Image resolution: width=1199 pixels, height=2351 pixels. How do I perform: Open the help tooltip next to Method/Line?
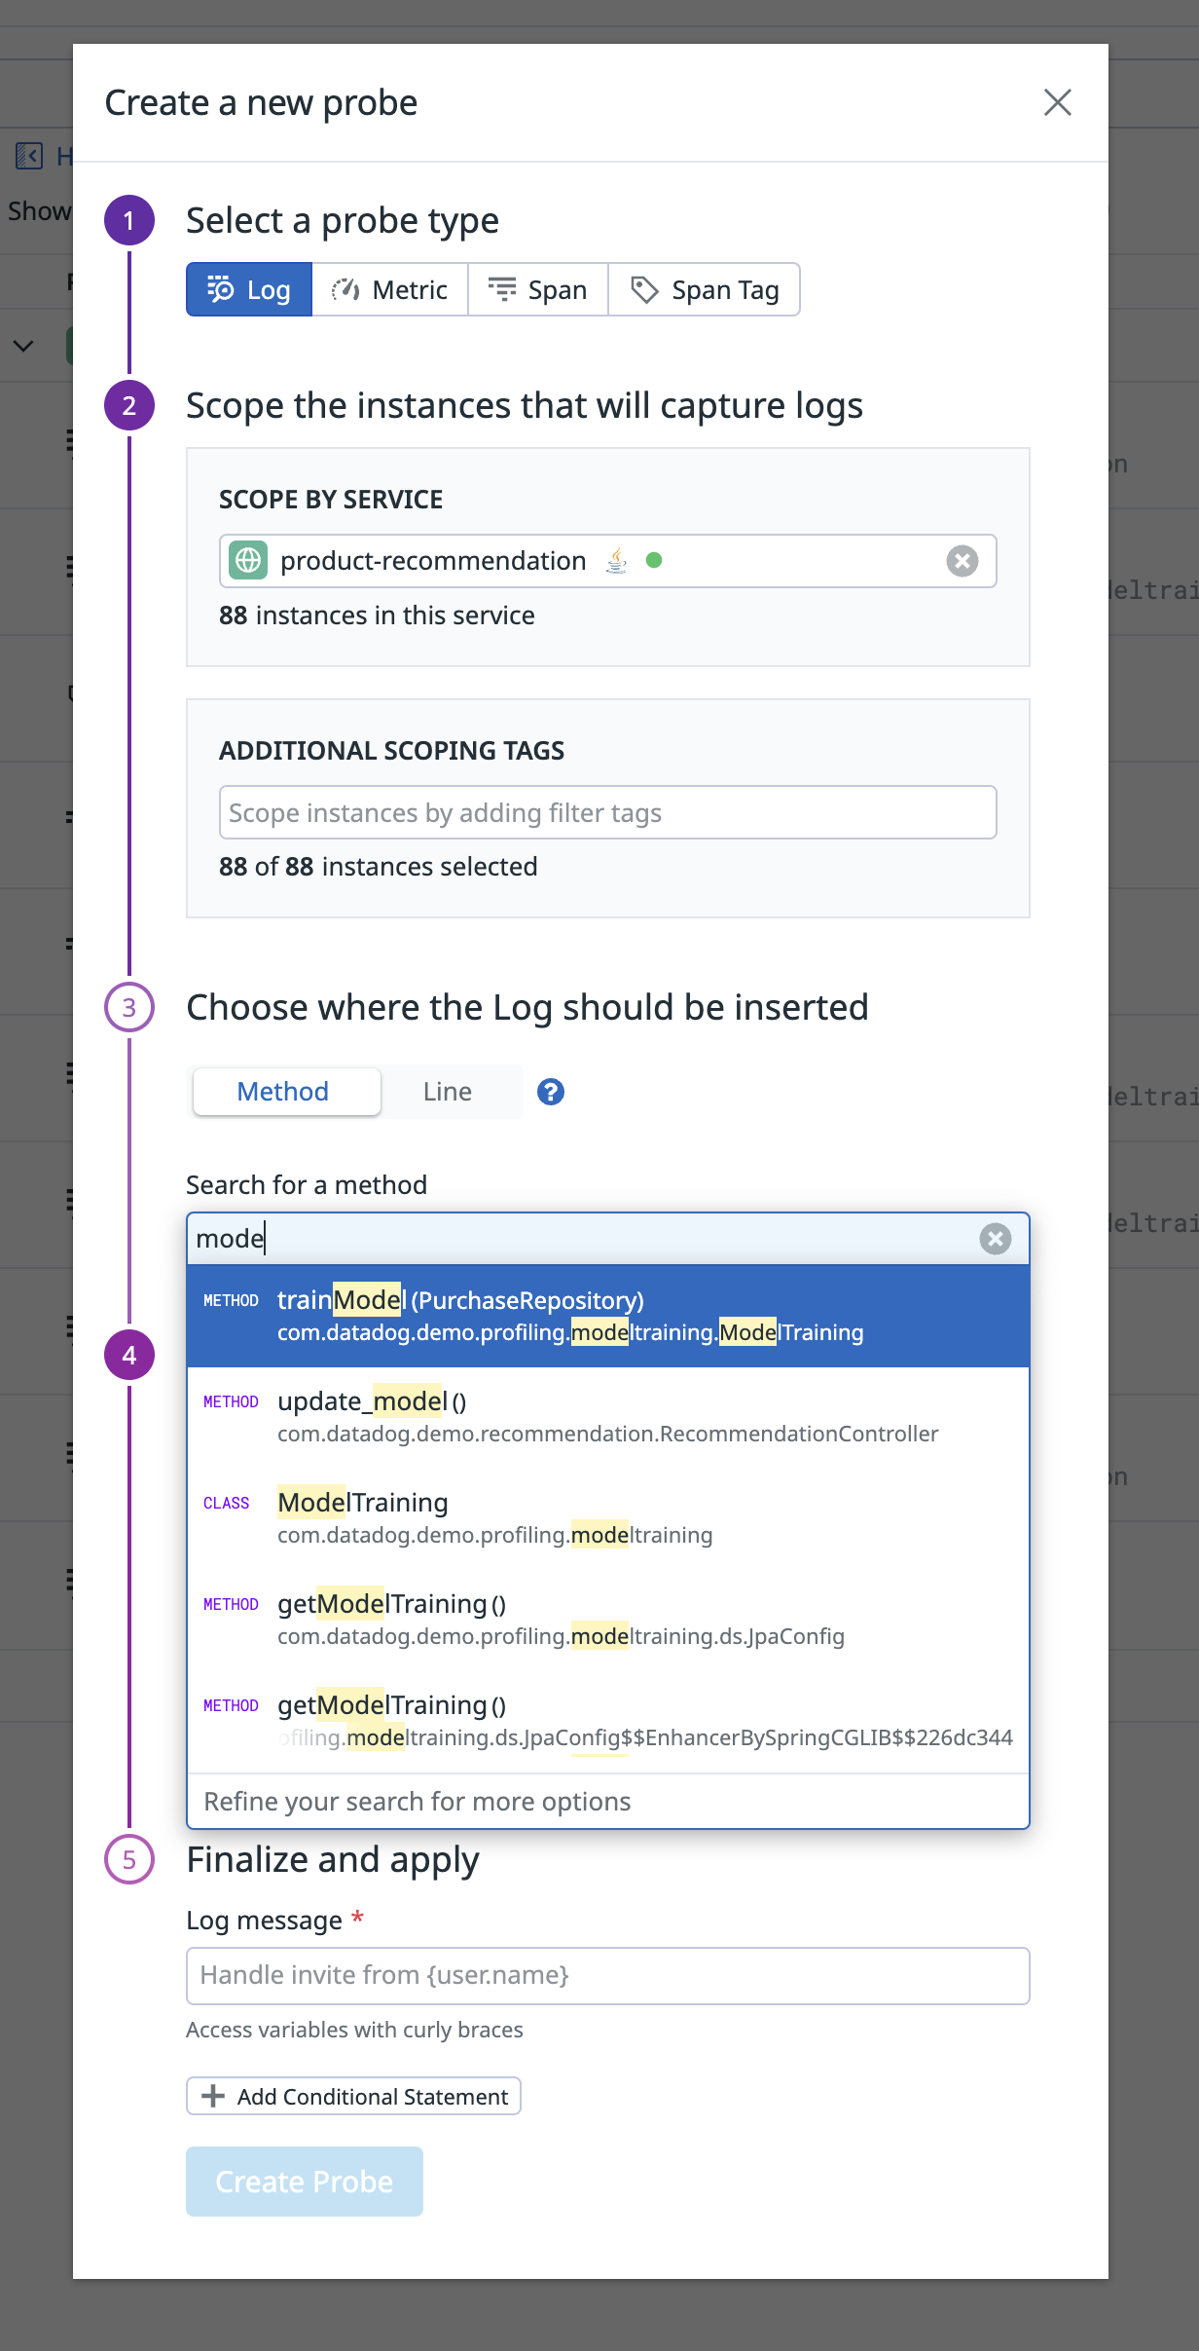550,1092
